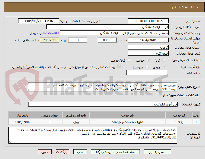Click the quantity cell 3 in the table
The height and width of the screenshot is (159, 205).
click(x=49, y=122)
